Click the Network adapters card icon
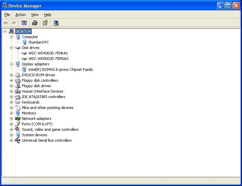This screenshot has width=242, height=186. click(x=18, y=119)
